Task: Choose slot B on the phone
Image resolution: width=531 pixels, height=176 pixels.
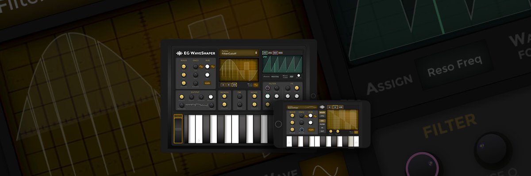Action: pyautogui.click(x=335, y=107)
